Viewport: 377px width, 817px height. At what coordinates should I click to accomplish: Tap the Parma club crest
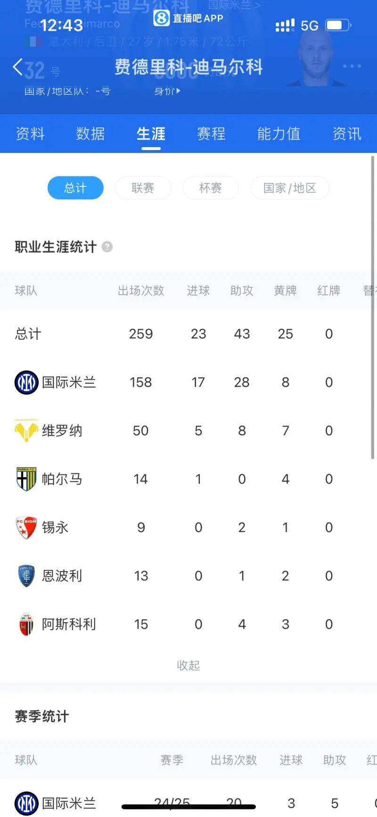point(26,479)
